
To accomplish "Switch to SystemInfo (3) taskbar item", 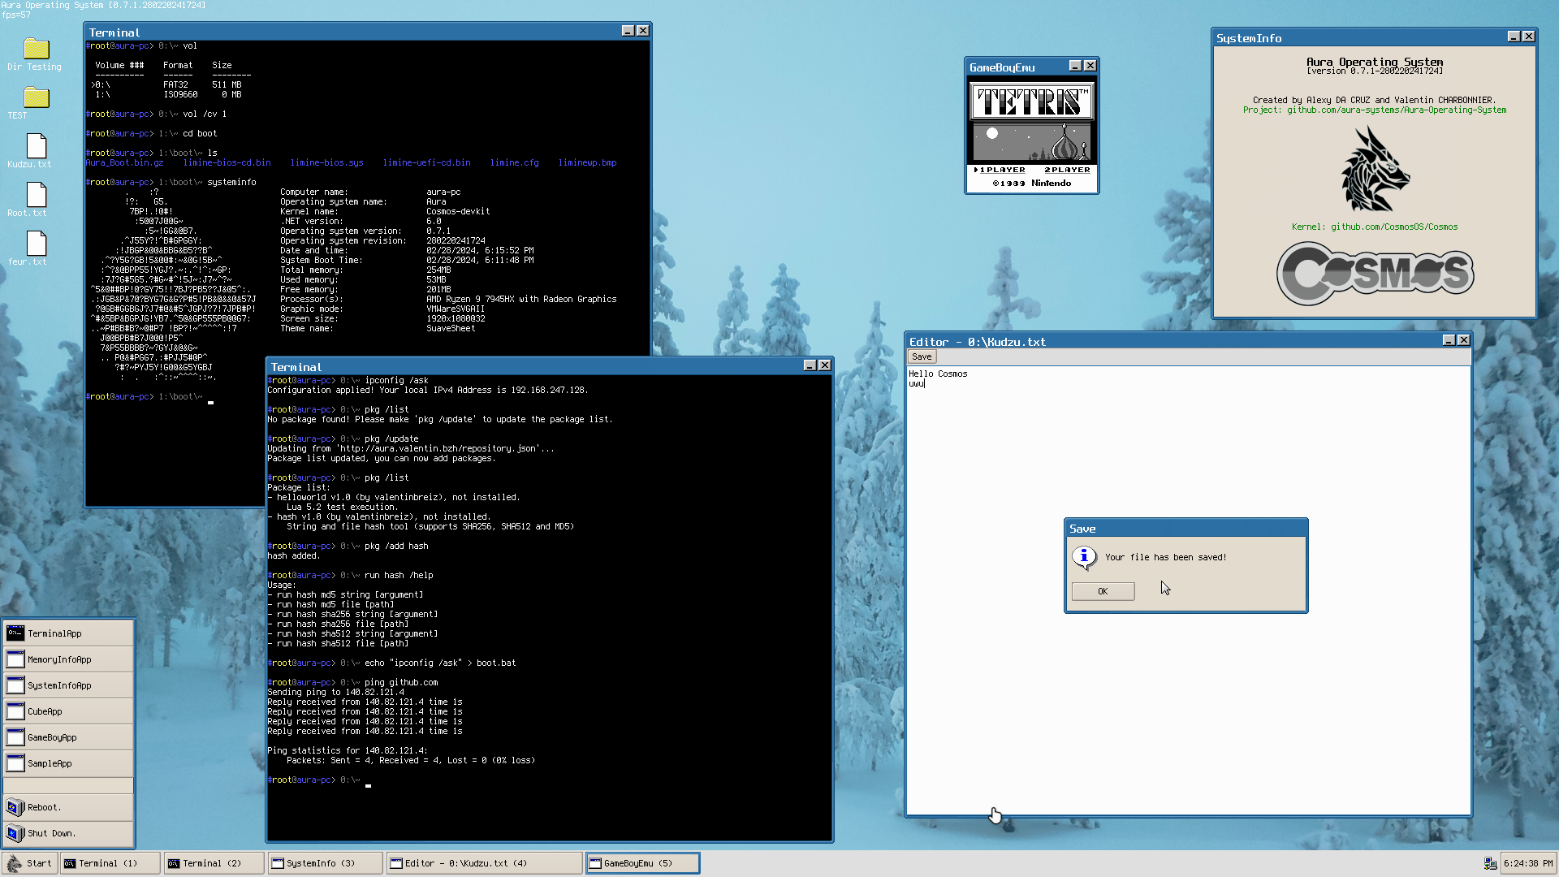I will 324,863.
